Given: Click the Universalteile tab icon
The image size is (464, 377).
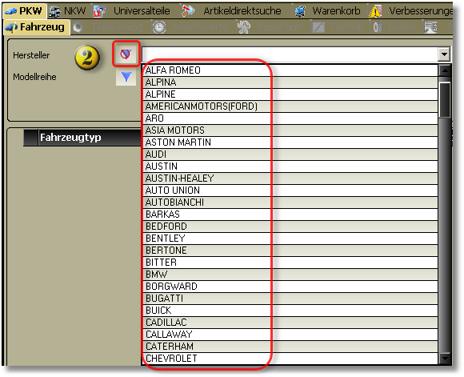Looking at the screenshot, I should point(99,11).
